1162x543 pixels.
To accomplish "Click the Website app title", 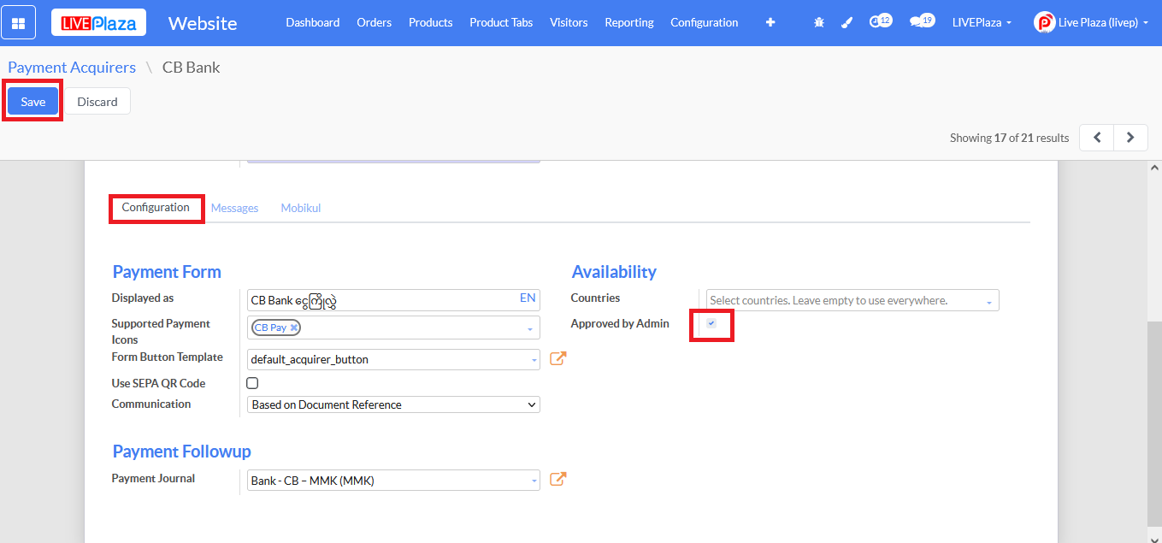I will click(x=203, y=23).
